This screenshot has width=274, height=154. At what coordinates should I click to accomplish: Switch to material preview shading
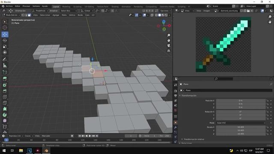(x=163, y=15)
